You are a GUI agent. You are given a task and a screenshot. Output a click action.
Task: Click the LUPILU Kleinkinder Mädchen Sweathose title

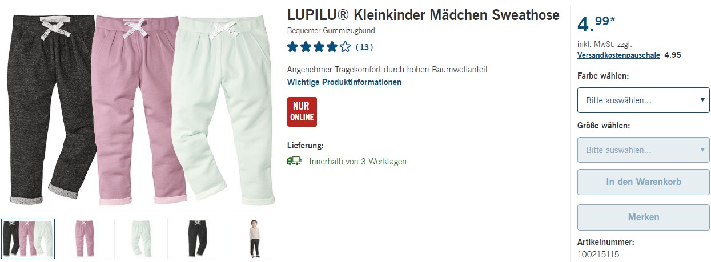point(423,15)
